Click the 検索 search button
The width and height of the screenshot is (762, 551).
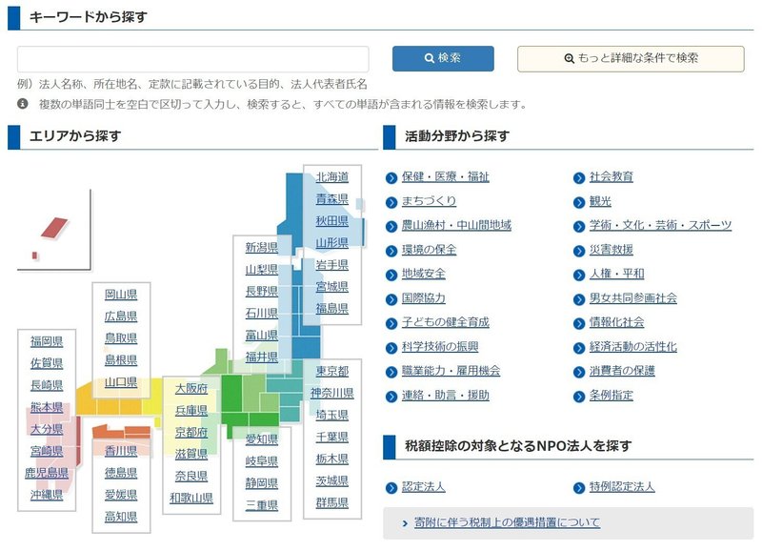click(443, 58)
